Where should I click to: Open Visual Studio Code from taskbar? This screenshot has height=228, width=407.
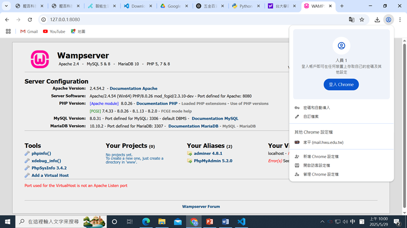pos(241,222)
